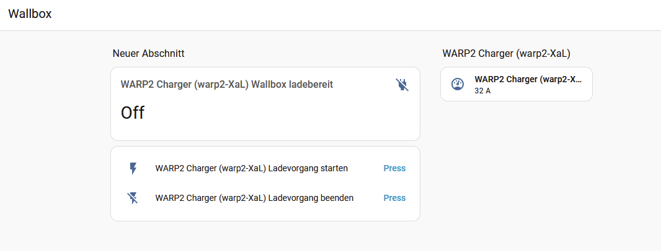Click the Wallbox dashboard title

(30, 14)
